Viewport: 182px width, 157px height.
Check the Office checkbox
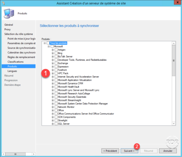(x=56, y=110)
